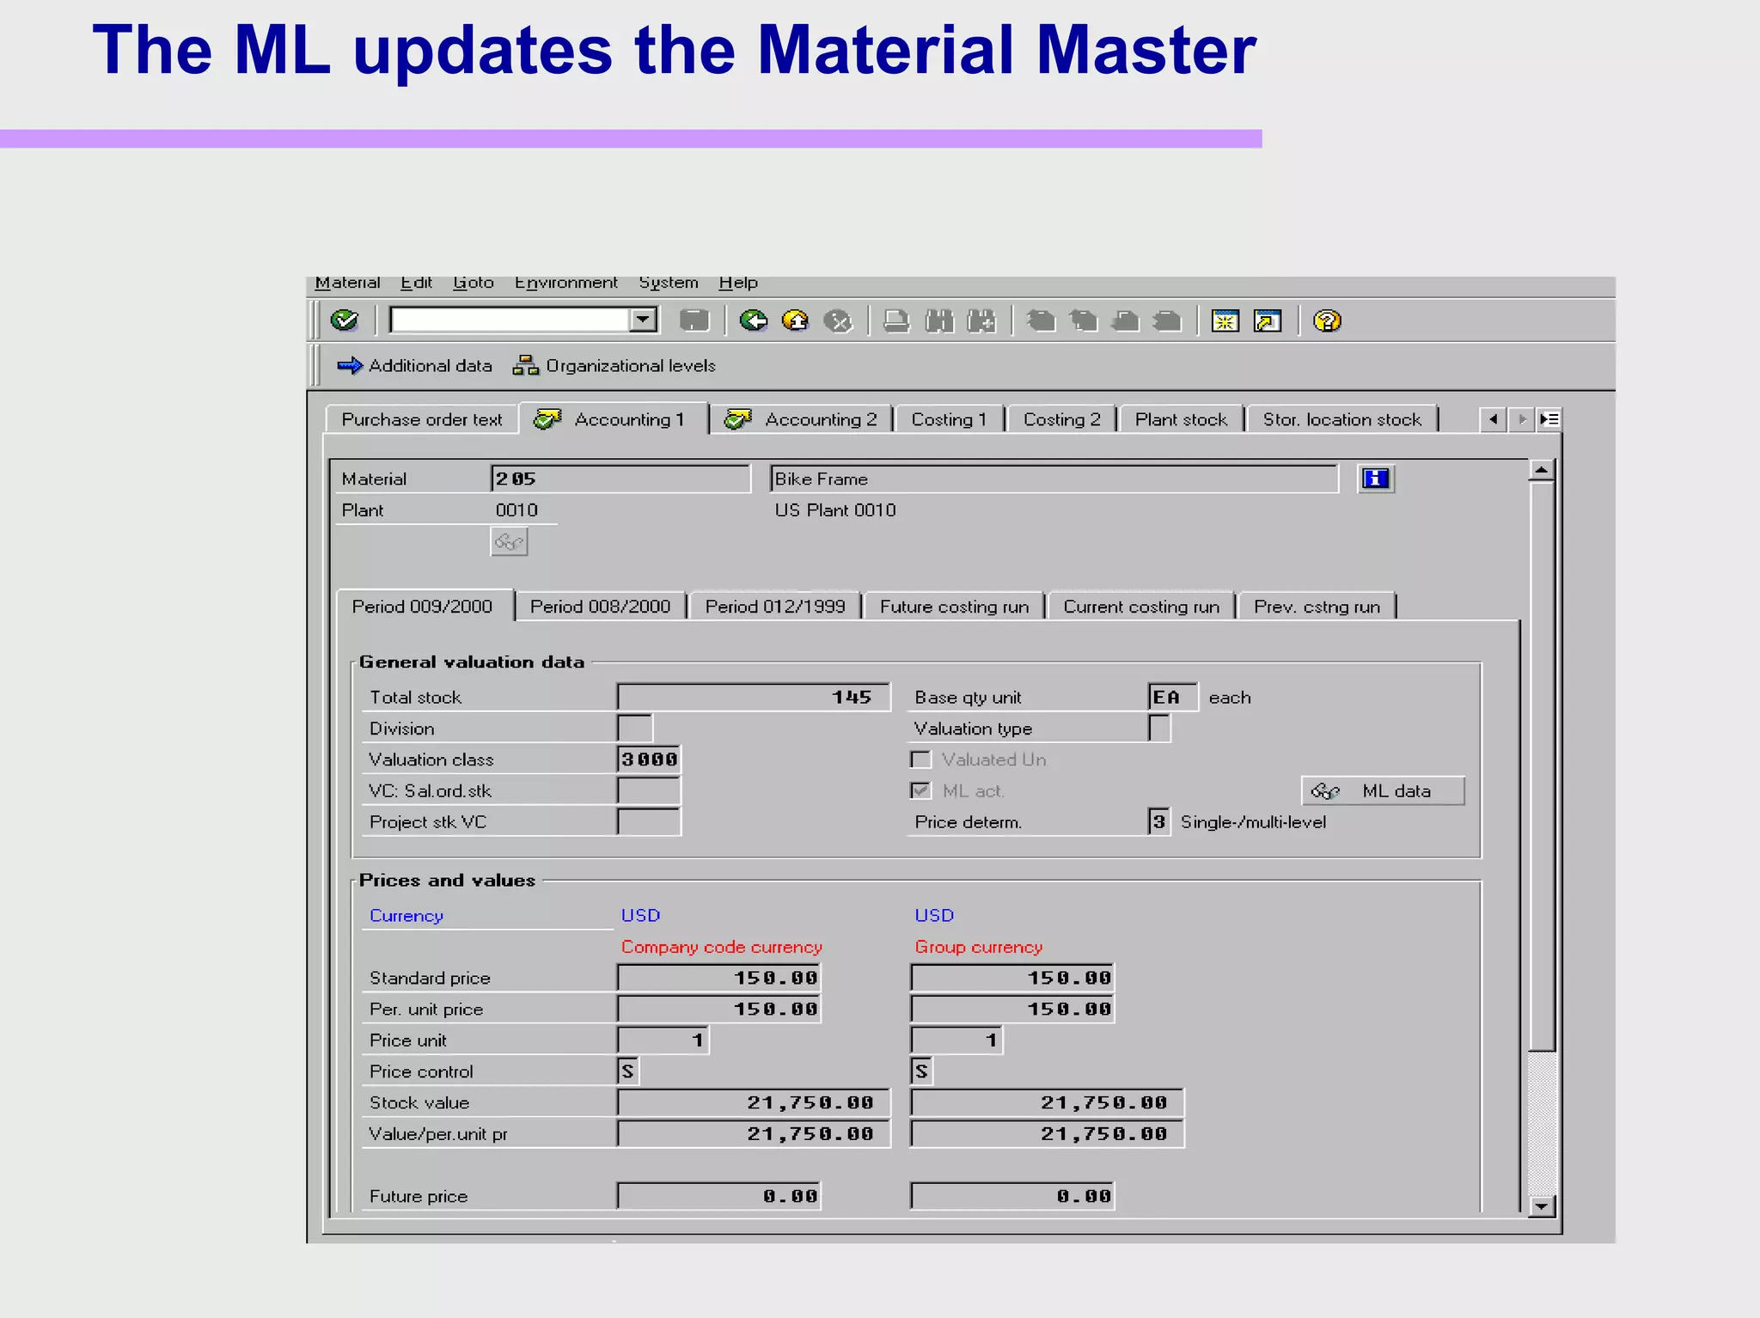Click the Generate Shortcut icon

(x=1268, y=320)
